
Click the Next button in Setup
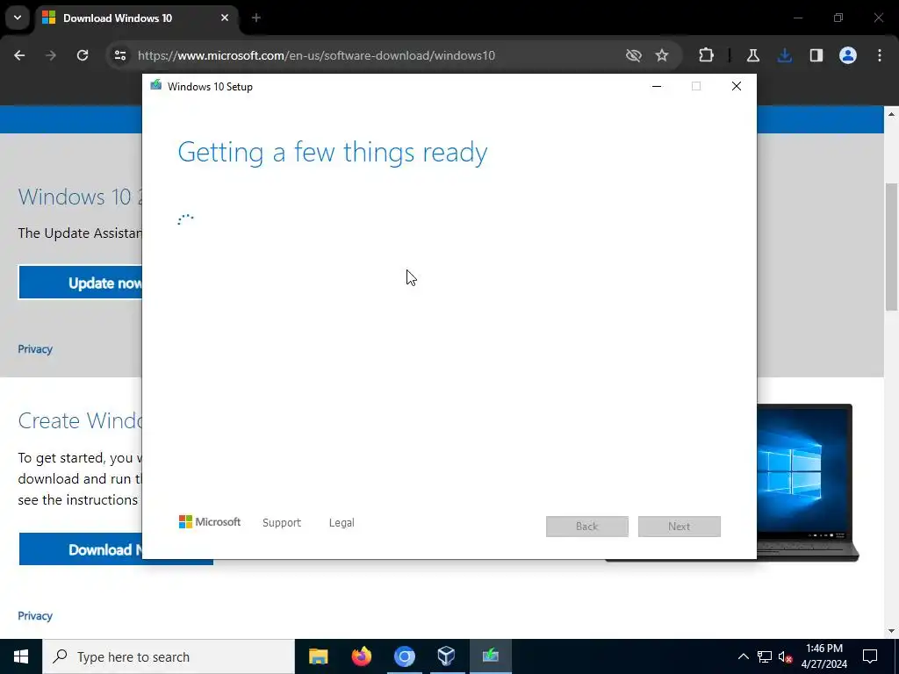click(x=680, y=527)
